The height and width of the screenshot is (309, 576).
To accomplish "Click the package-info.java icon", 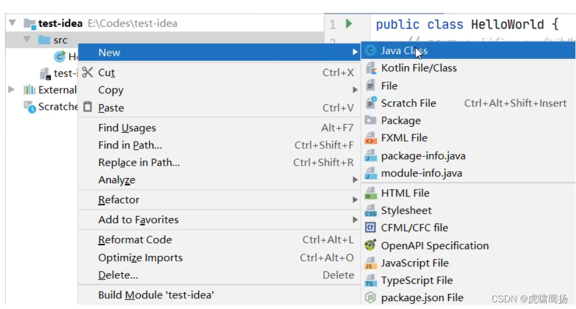I will [371, 156].
